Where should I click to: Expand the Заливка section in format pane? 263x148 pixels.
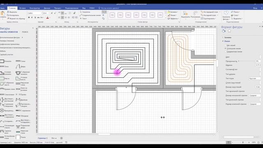228,37
